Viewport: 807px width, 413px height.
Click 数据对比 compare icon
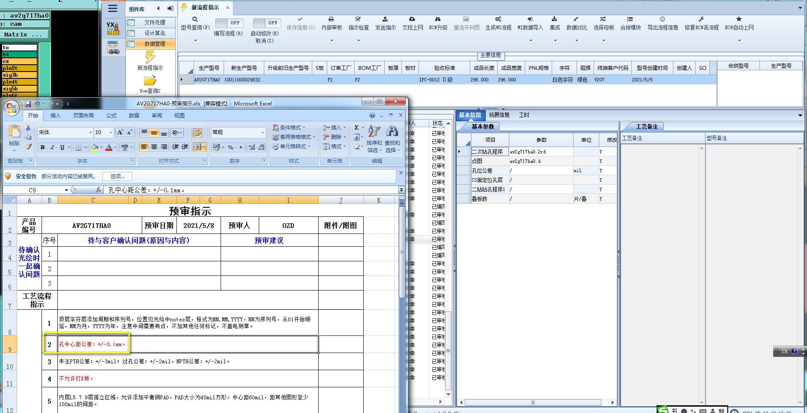[x=576, y=19]
